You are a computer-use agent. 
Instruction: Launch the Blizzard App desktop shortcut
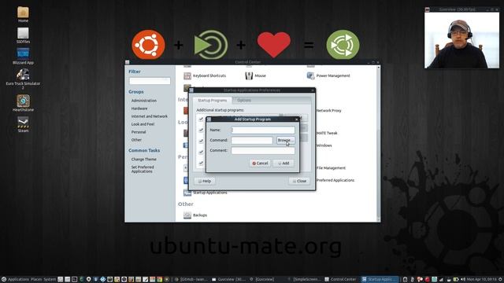[23, 56]
